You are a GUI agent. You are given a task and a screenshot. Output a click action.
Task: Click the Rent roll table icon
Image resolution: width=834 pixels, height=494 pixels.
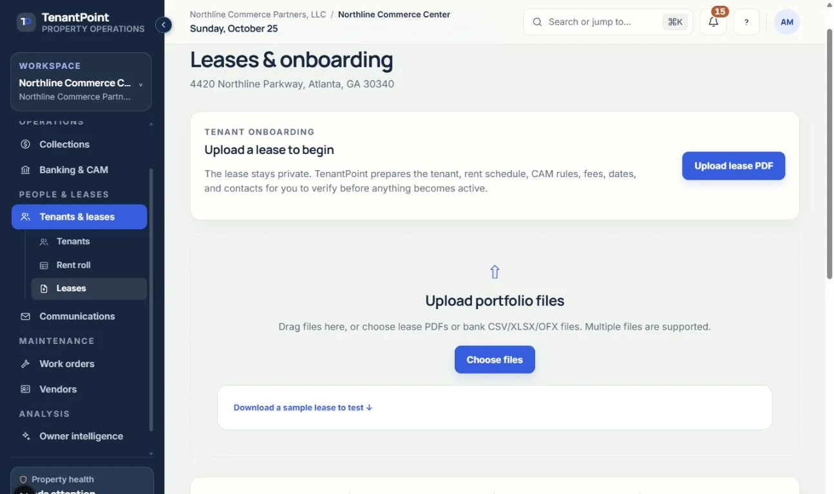(44, 265)
